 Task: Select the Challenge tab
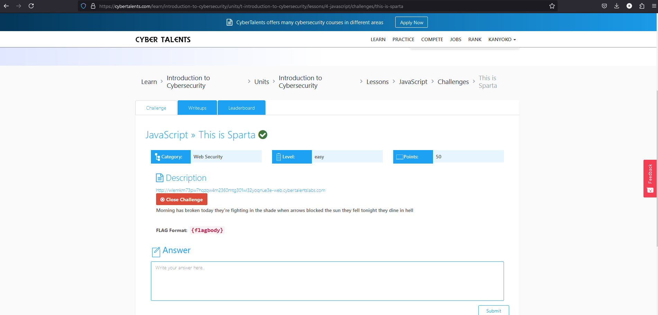tap(156, 108)
